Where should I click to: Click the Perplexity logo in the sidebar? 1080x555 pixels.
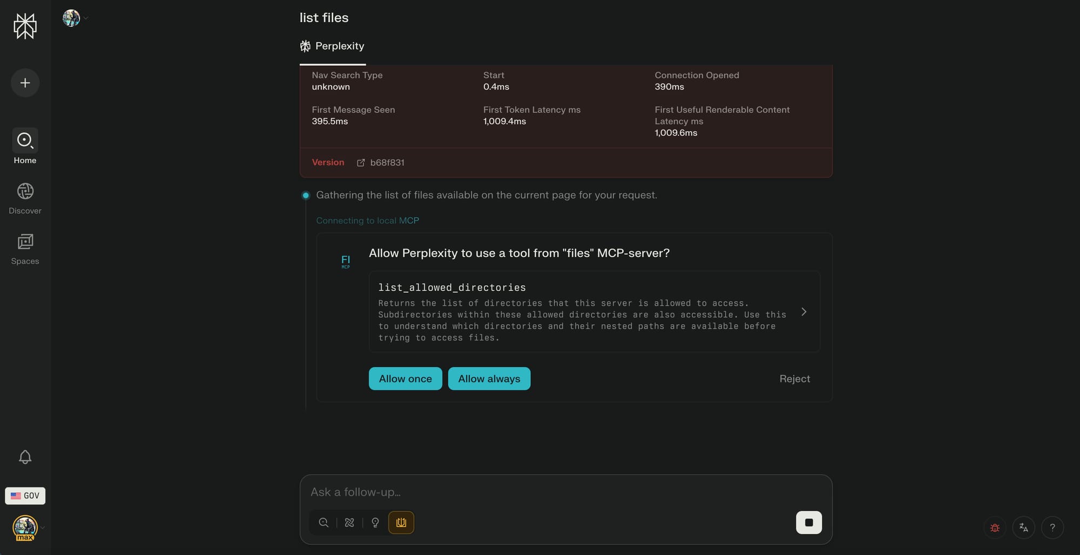(x=25, y=26)
